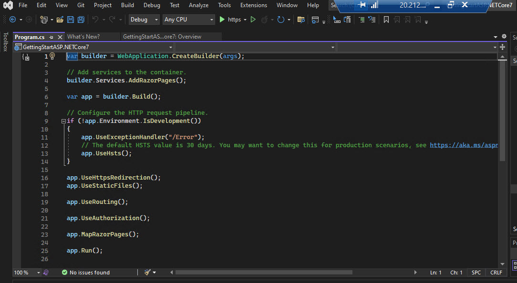Image resolution: width=517 pixels, height=283 pixels.
Task: Open the navigate backward history dropdown arrow
Action: [x=21, y=20]
